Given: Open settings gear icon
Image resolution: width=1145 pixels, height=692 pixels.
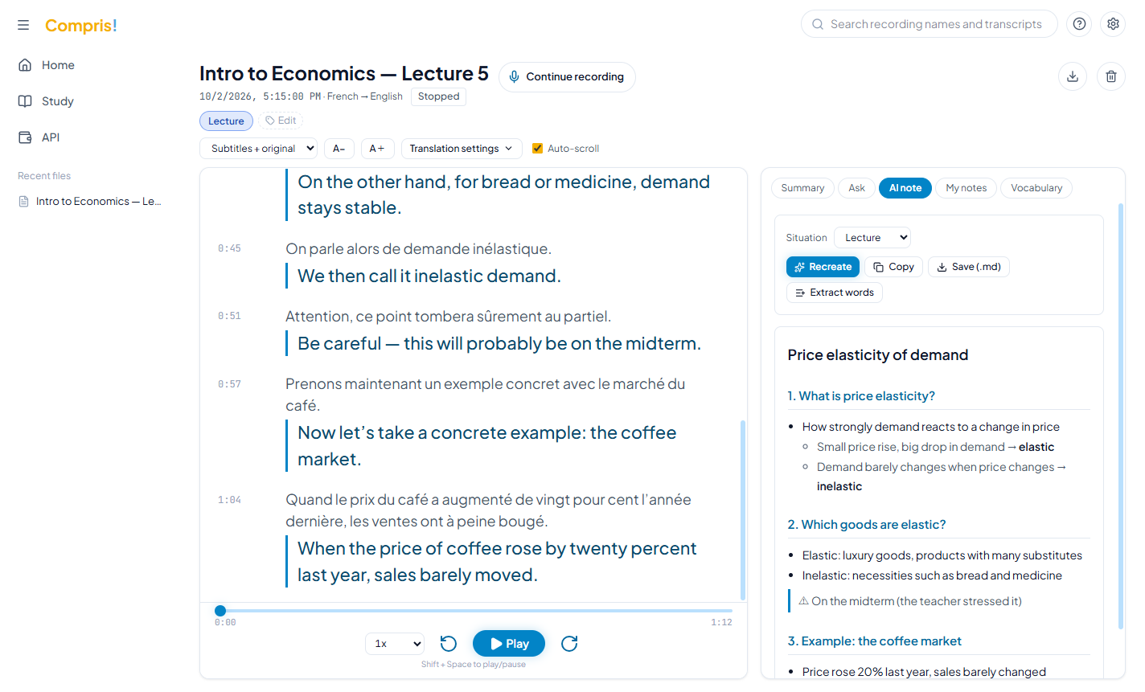Looking at the screenshot, I should [x=1113, y=24].
